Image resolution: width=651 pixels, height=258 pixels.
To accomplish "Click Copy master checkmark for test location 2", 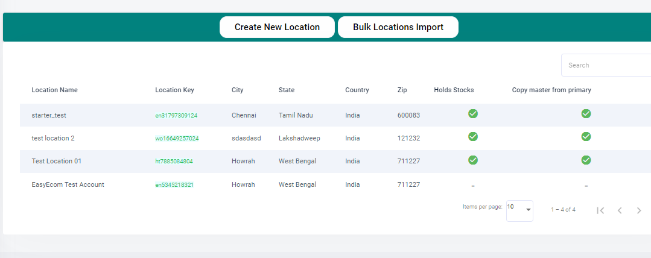I will [586, 136].
